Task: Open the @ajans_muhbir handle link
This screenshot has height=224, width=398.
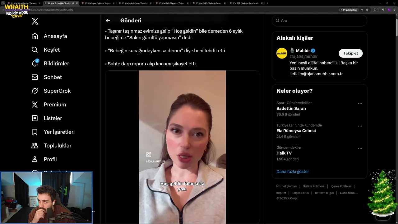Action: point(303,56)
